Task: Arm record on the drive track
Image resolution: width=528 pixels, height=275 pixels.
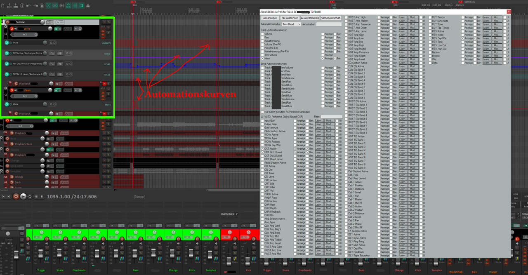Action: 12,29
